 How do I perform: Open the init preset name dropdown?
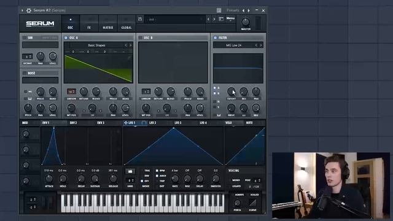point(174,19)
